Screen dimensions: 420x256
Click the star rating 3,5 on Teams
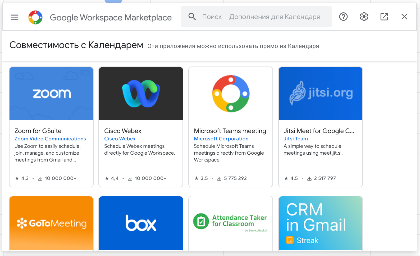(201, 178)
